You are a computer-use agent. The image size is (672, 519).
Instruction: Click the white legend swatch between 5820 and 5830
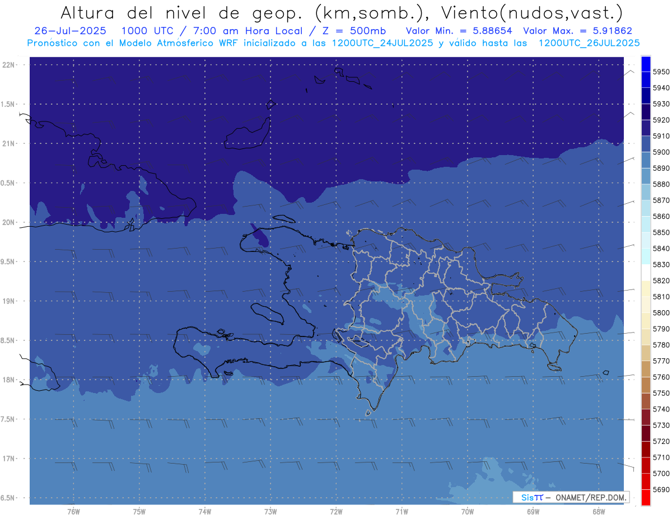tap(645, 273)
